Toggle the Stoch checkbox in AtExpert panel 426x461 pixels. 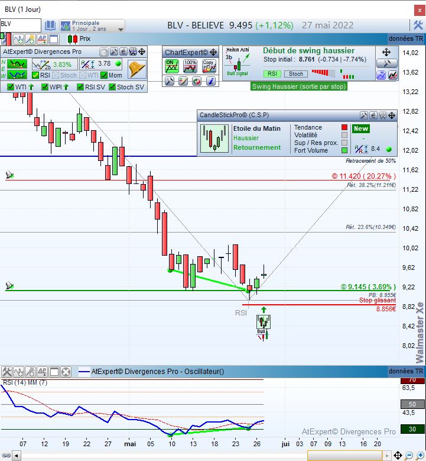point(56,75)
